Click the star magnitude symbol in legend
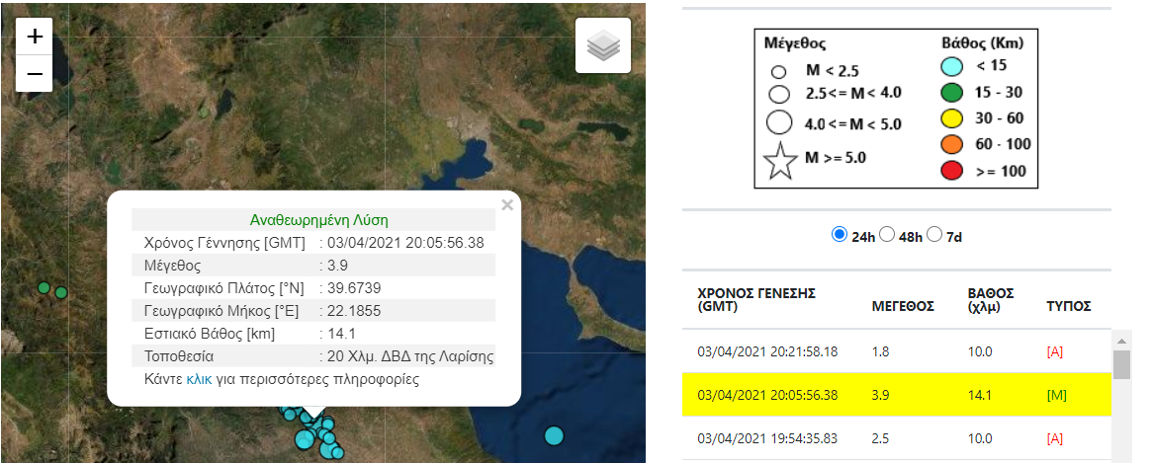Viewport: 1151px width, 463px height. (781, 161)
